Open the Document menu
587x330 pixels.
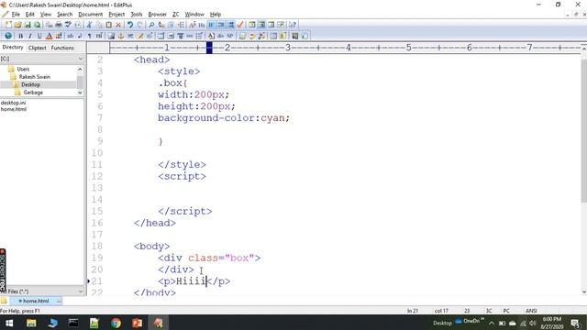pyautogui.click(x=90, y=15)
